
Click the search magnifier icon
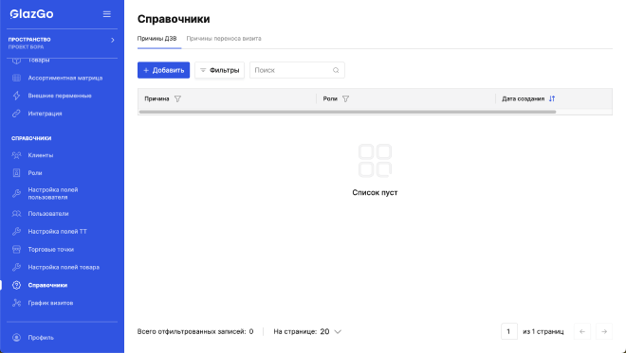336,70
